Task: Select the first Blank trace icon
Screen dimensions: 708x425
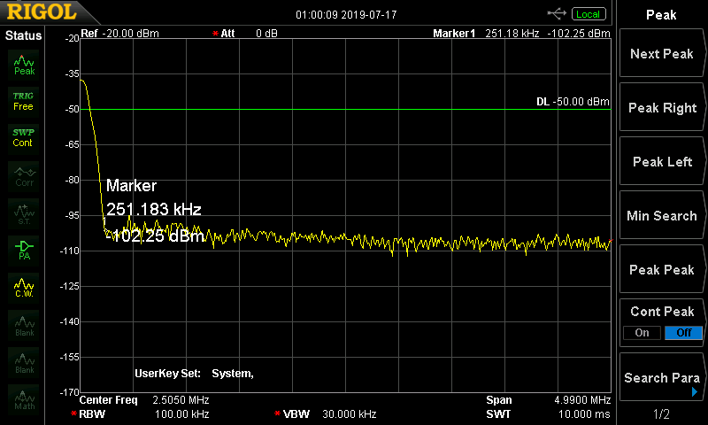Action: tap(24, 325)
